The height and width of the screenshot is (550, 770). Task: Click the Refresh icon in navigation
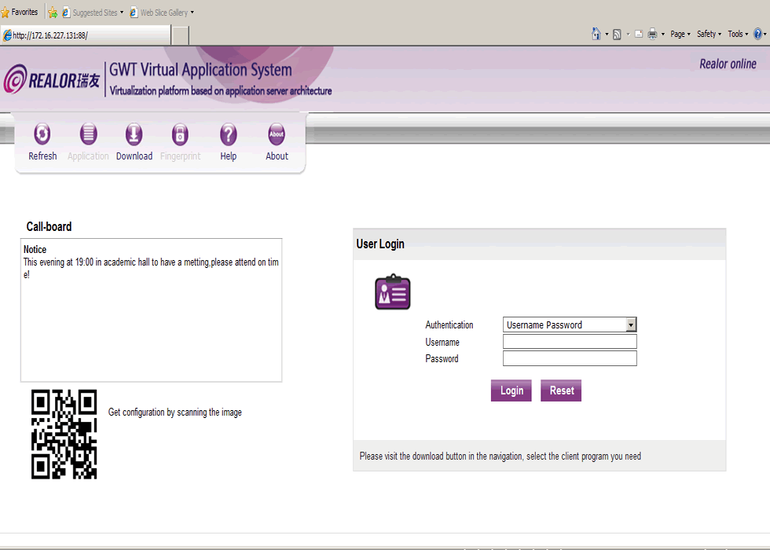click(42, 134)
